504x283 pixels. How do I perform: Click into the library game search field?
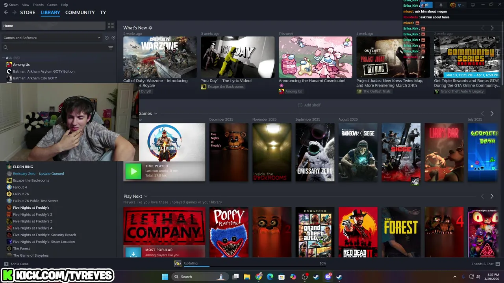tap(55, 48)
